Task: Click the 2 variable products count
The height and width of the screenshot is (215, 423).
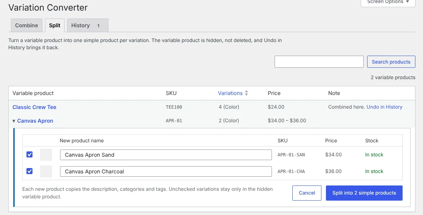Action: (393, 77)
